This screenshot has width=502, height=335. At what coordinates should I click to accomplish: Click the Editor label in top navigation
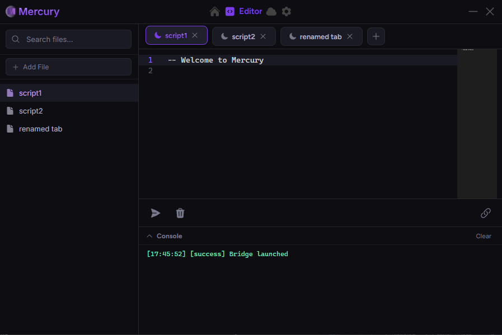250,12
